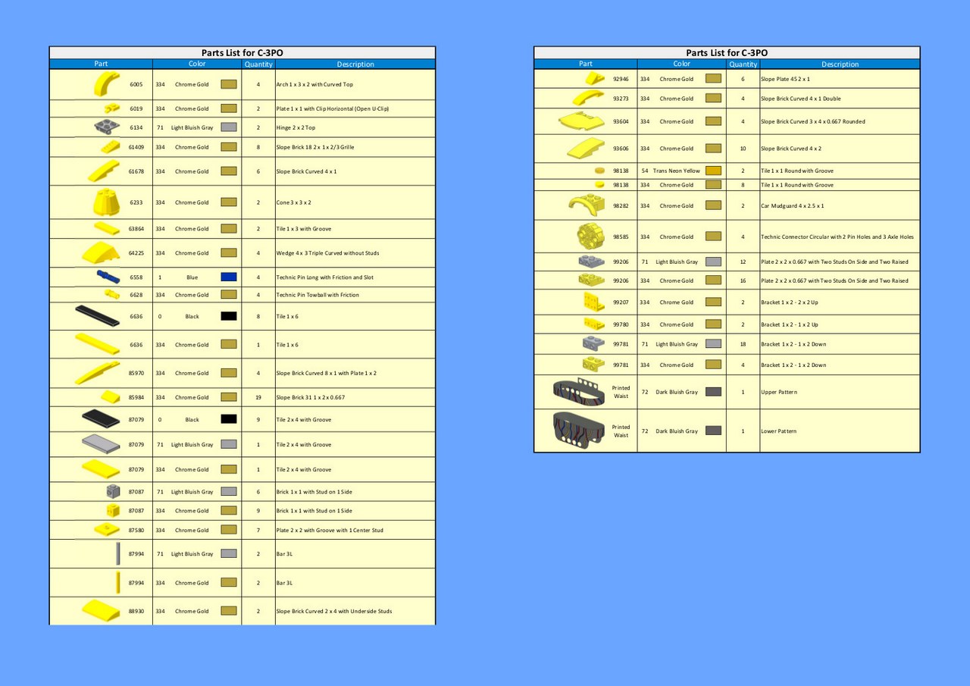
Task: Click the black Tile 1x6 part image
Action: click(98, 315)
